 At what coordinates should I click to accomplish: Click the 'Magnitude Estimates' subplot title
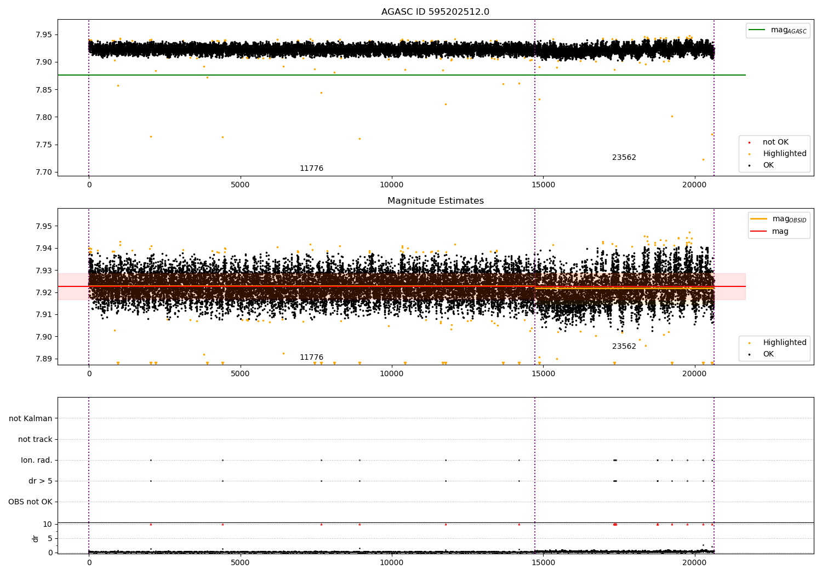435,201
